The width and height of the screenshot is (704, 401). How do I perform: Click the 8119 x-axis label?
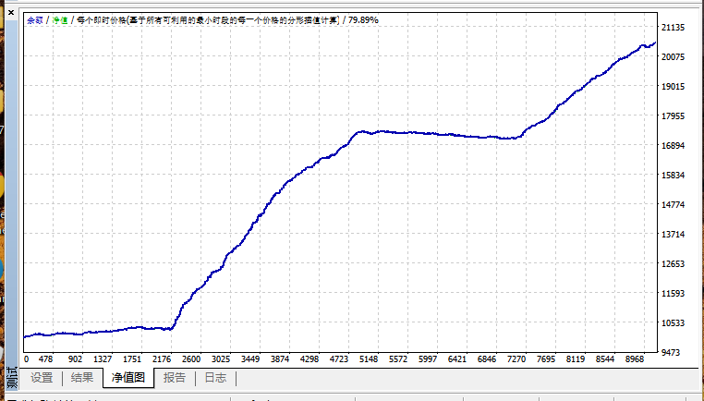576,359
